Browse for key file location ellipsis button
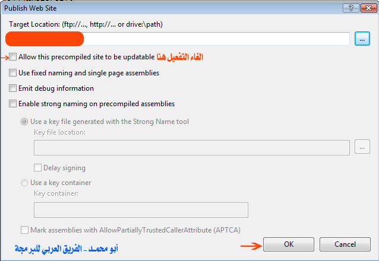 pyautogui.click(x=362, y=147)
